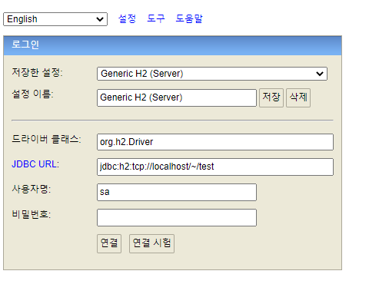The image size is (379, 294).
Task: Focus the JDBC URL input field
Action: pyautogui.click(x=215, y=167)
